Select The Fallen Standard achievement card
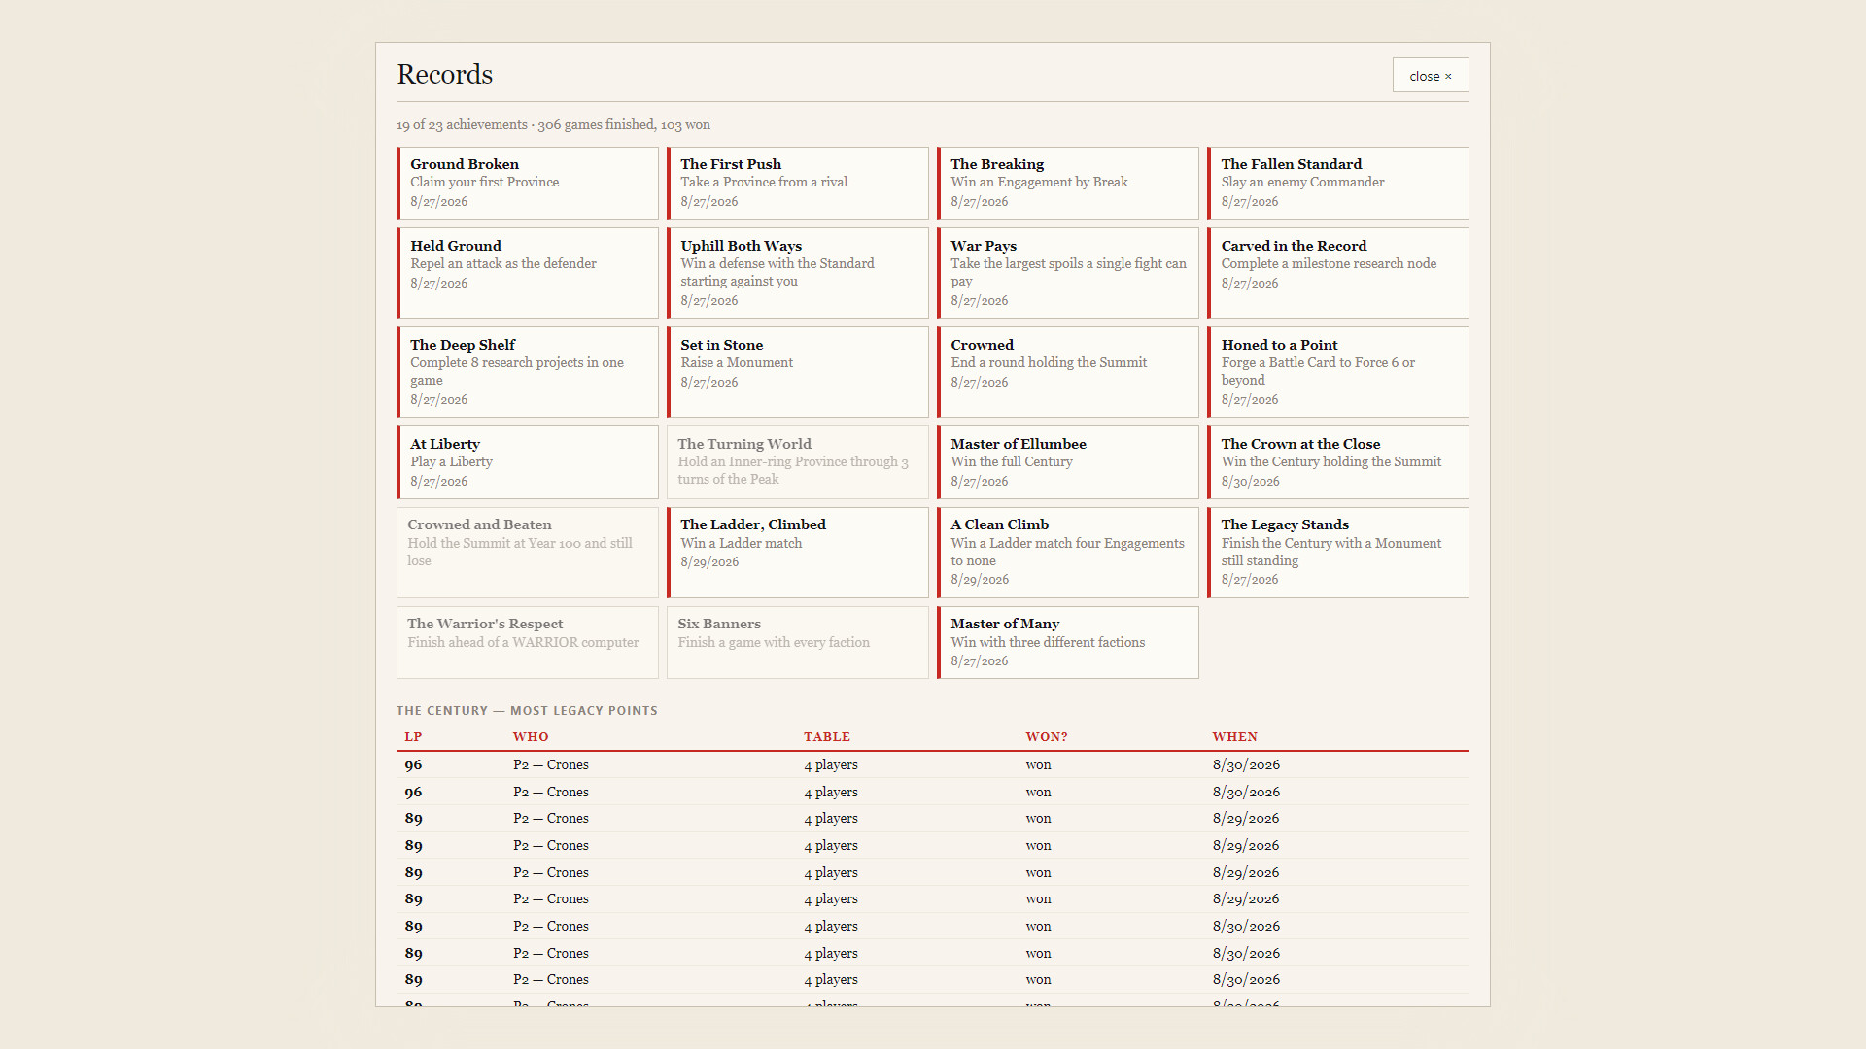The image size is (1866, 1049). [x=1338, y=183]
